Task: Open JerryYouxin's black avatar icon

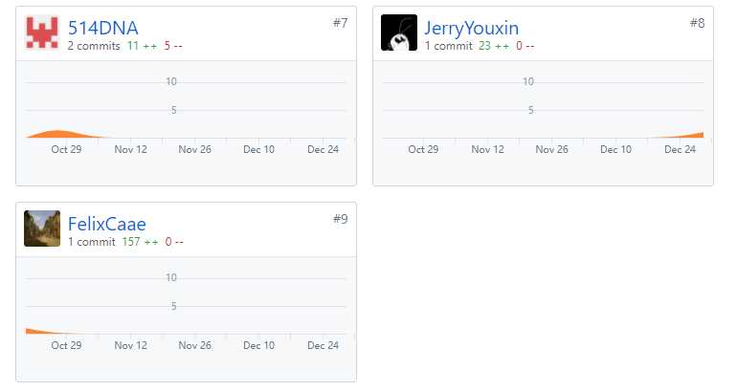Action: coord(399,33)
